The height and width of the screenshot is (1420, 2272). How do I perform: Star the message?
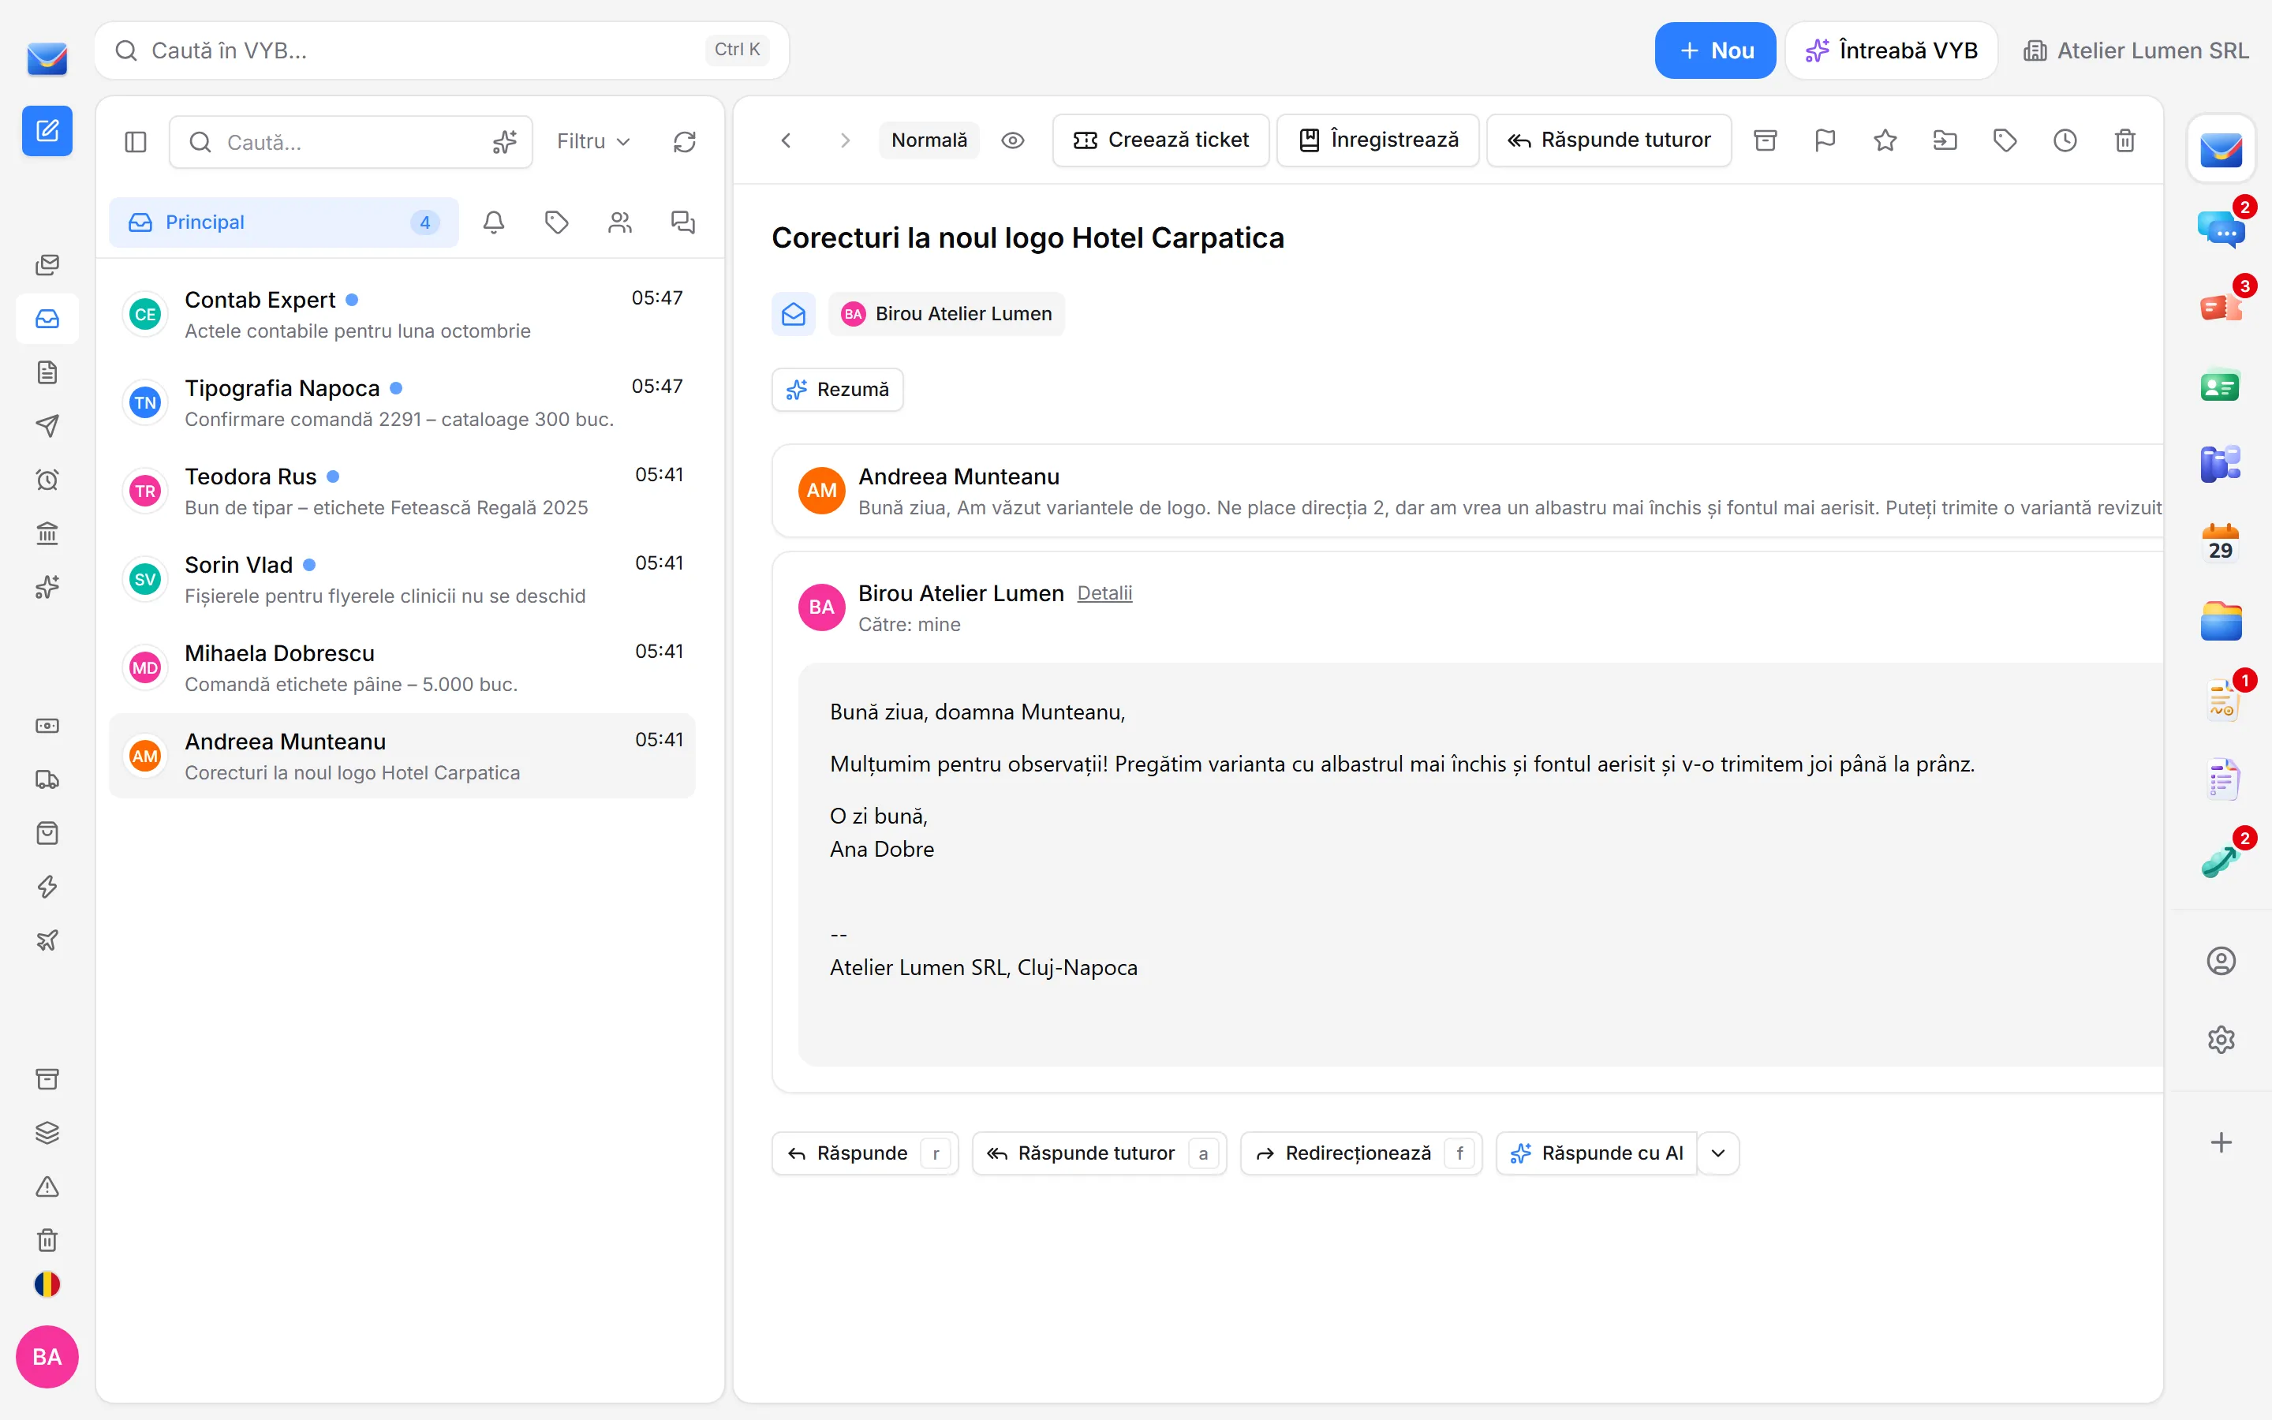coord(1885,141)
